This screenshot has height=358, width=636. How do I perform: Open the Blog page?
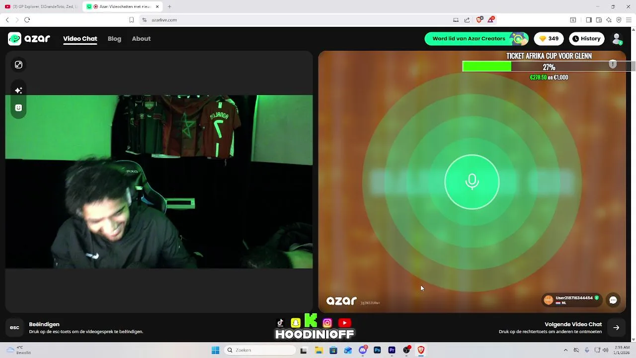click(114, 39)
